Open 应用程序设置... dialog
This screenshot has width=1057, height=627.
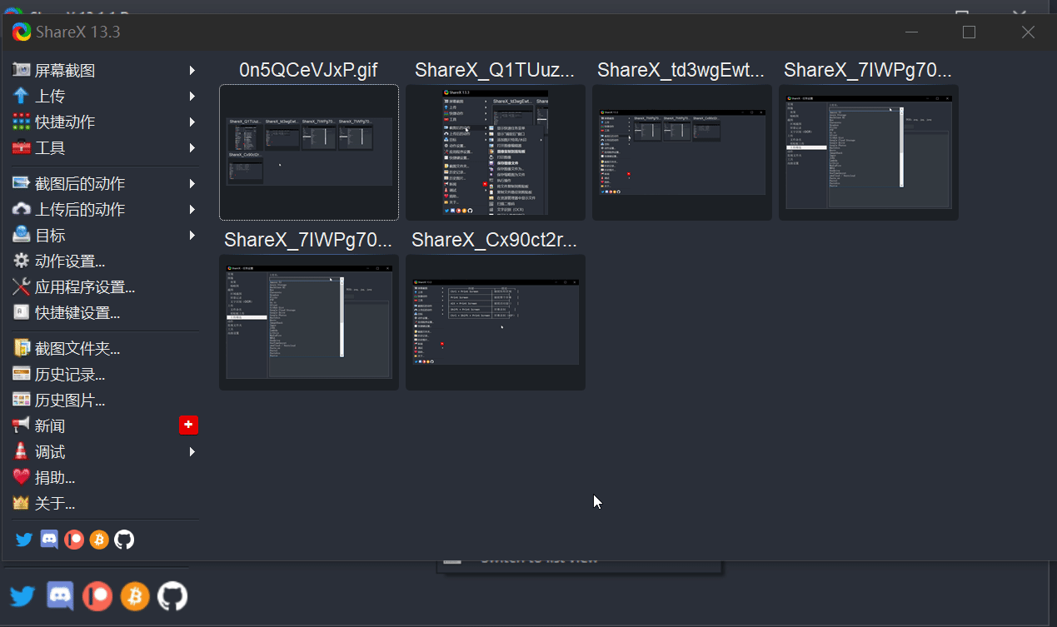105,287
